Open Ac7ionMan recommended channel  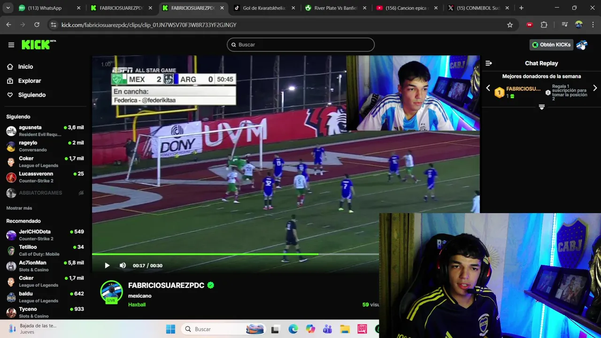coord(45,266)
